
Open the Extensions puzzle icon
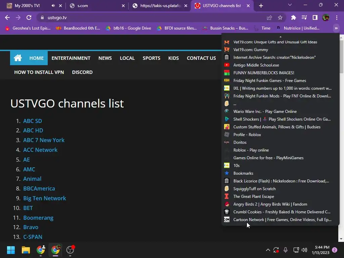293,17
